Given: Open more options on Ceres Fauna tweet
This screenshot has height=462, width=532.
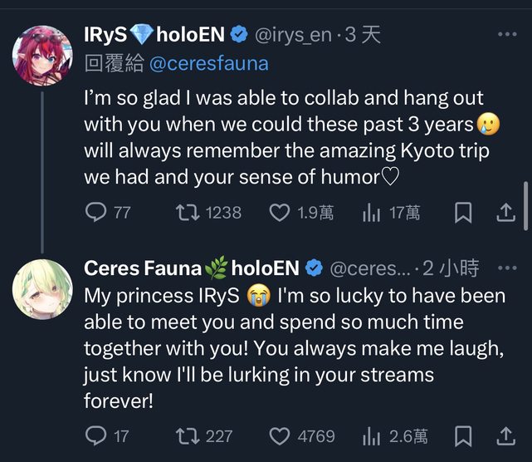Looking at the screenshot, I should pyautogui.click(x=505, y=268).
